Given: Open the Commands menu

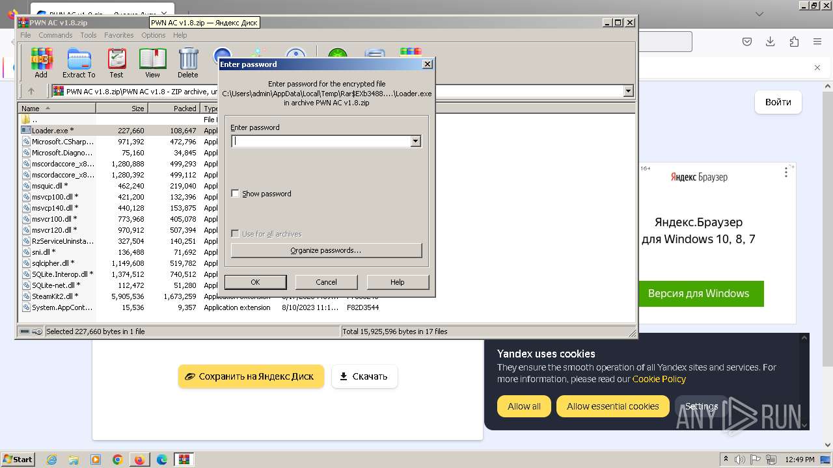Looking at the screenshot, I should point(55,35).
